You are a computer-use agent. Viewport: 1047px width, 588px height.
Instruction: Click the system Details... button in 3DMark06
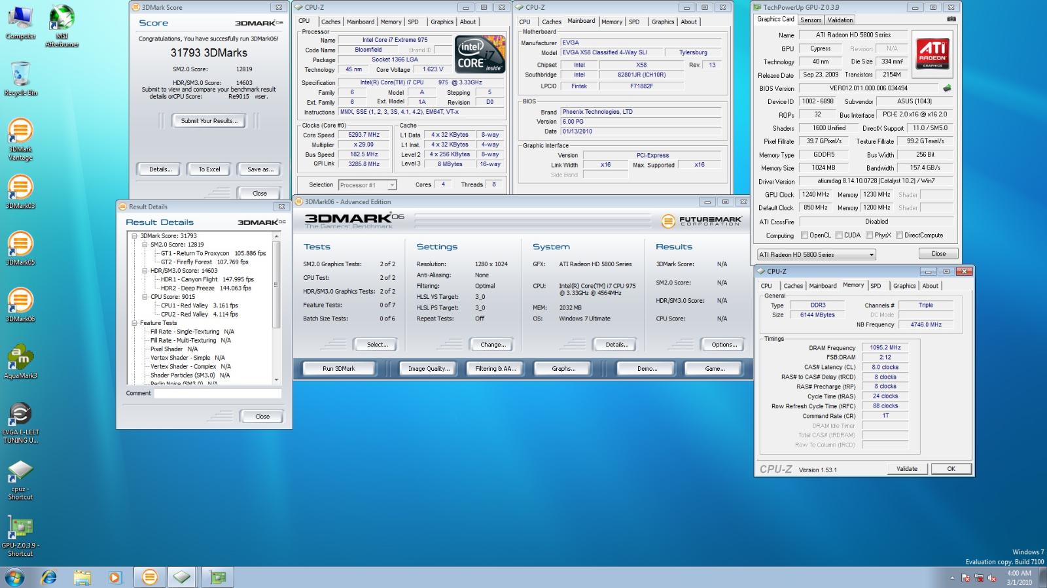point(616,345)
